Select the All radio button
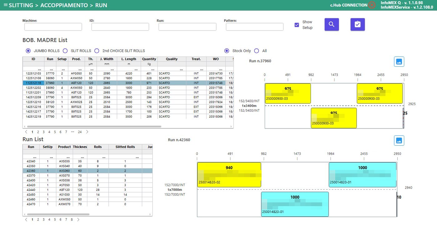 257,51
